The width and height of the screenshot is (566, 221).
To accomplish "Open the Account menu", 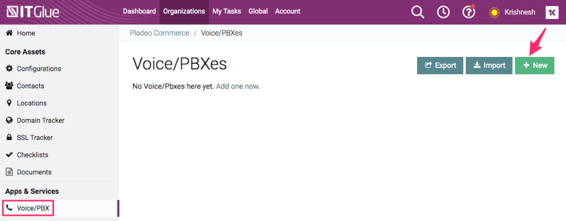I will (x=288, y=11).
